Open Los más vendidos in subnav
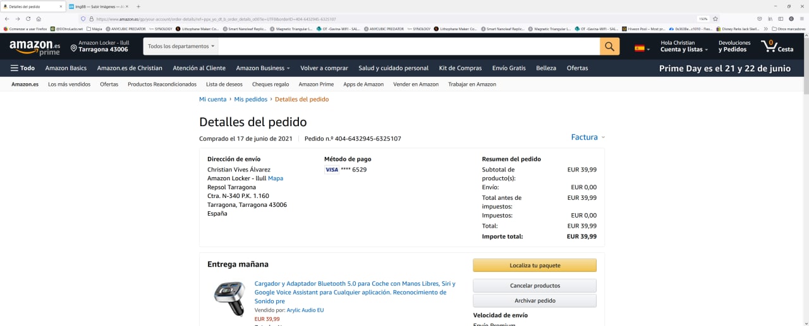 69,84
